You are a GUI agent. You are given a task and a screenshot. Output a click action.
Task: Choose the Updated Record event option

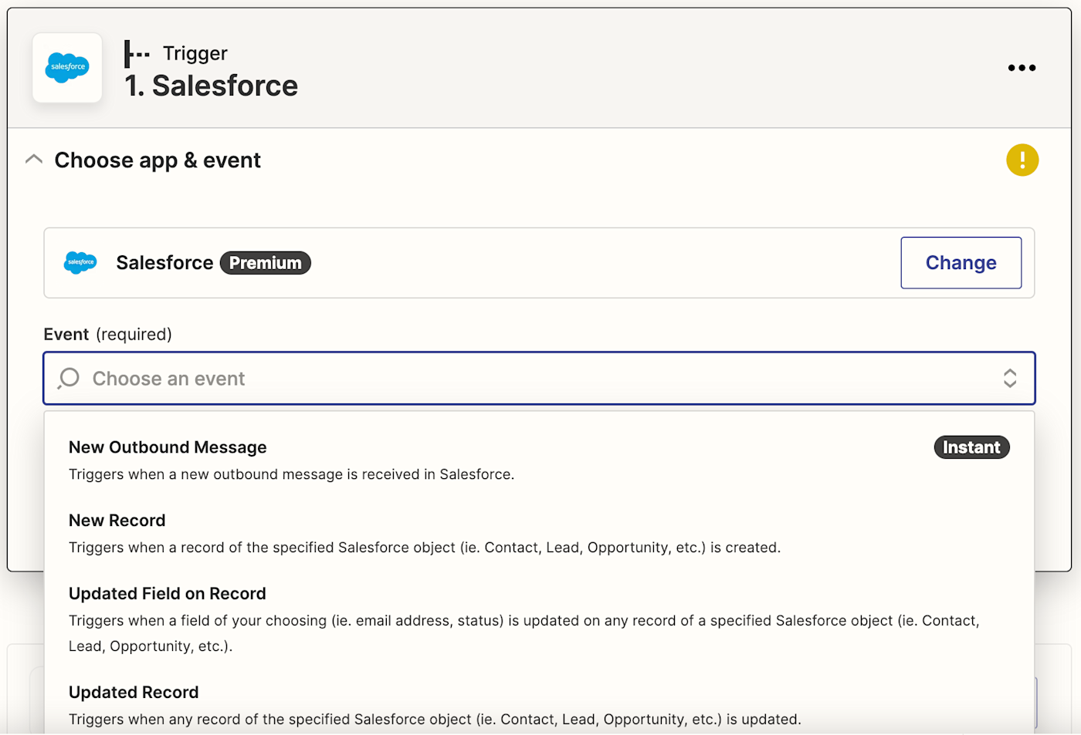(539, 705)
